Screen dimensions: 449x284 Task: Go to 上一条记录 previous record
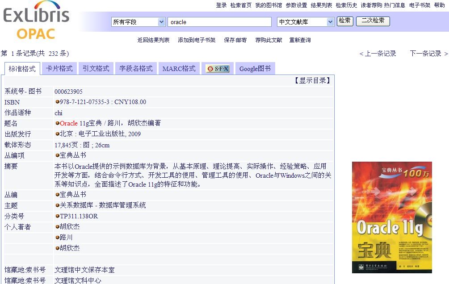pos(378,54)
